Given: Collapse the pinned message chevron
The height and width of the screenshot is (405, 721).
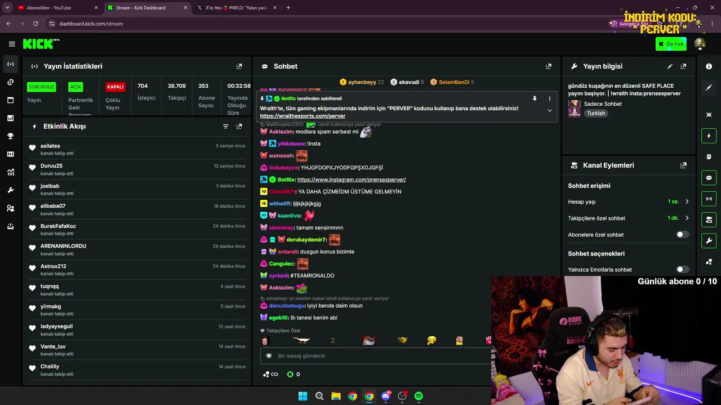Looking at the screenshot, I should 550,111.
